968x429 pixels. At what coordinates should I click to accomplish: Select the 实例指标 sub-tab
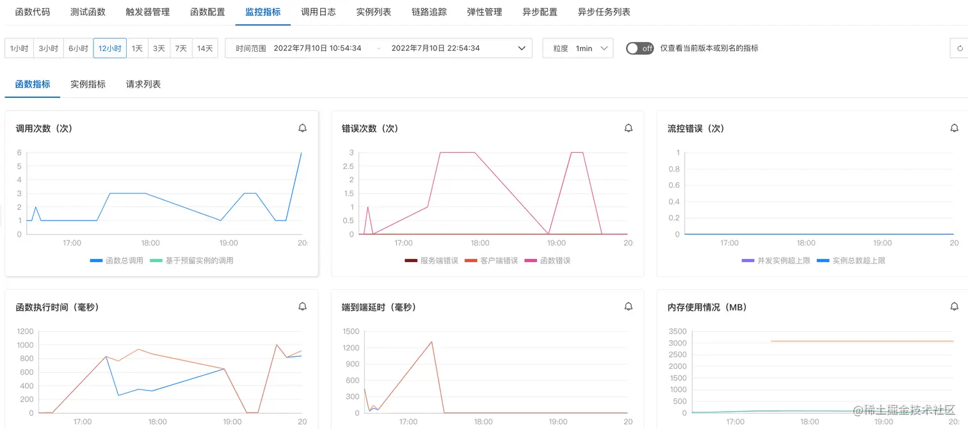coord(88,84)
